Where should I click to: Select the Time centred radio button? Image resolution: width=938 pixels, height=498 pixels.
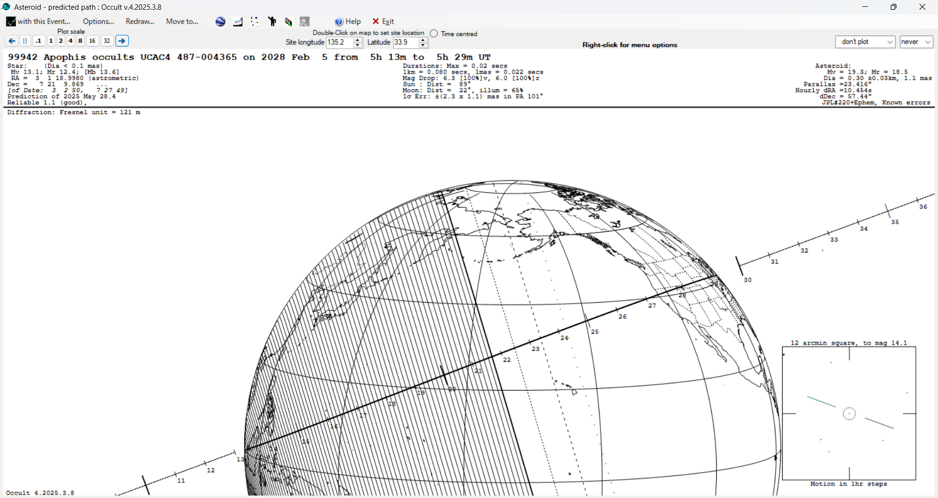pyautogui.click(x=434, y=34)
